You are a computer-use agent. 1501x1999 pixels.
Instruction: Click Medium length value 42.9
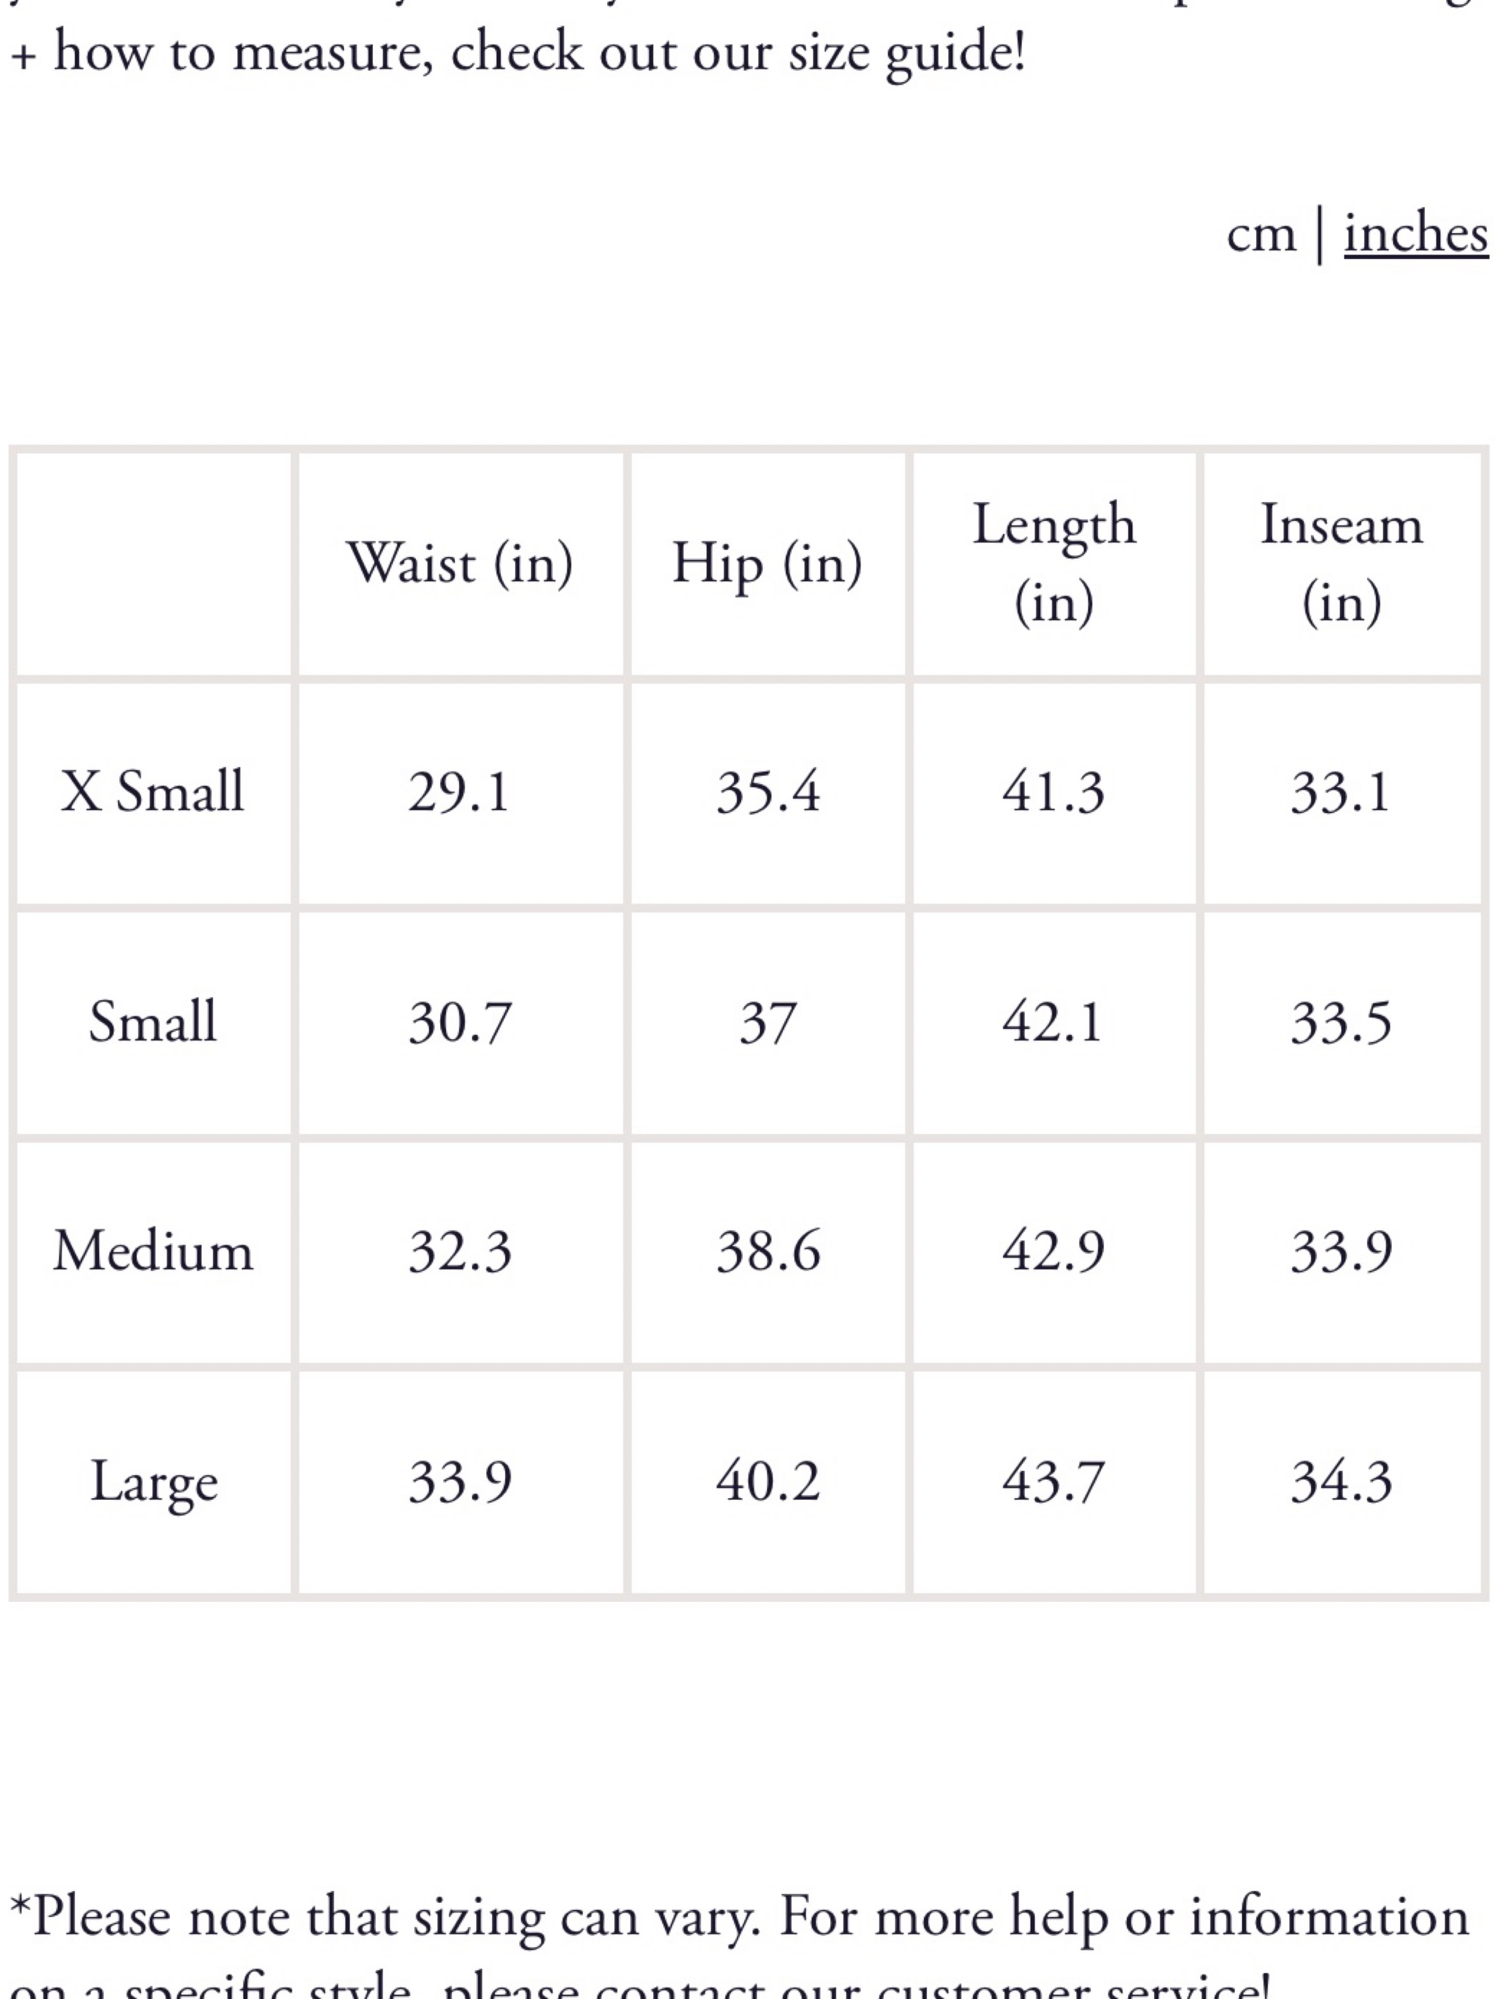1054,1251
